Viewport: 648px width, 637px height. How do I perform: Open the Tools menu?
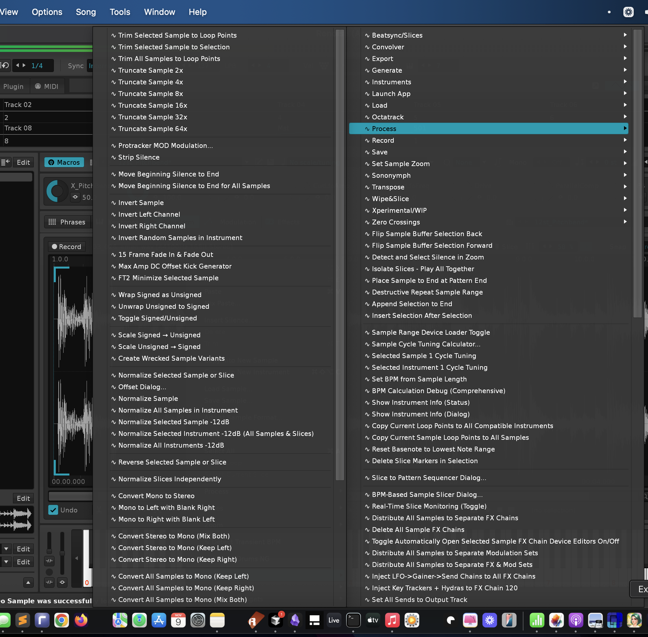[x=120, y=12]
